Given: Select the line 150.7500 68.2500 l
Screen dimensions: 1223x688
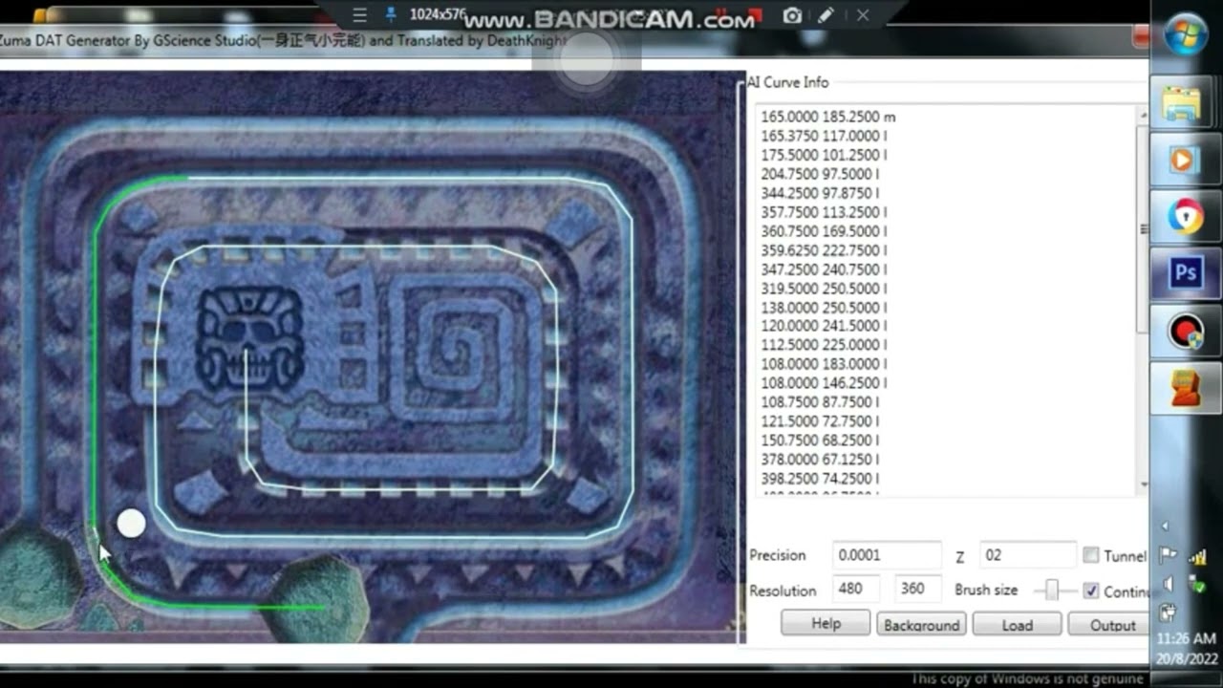Looking at the screenshot, I should (x=820, y=441).
